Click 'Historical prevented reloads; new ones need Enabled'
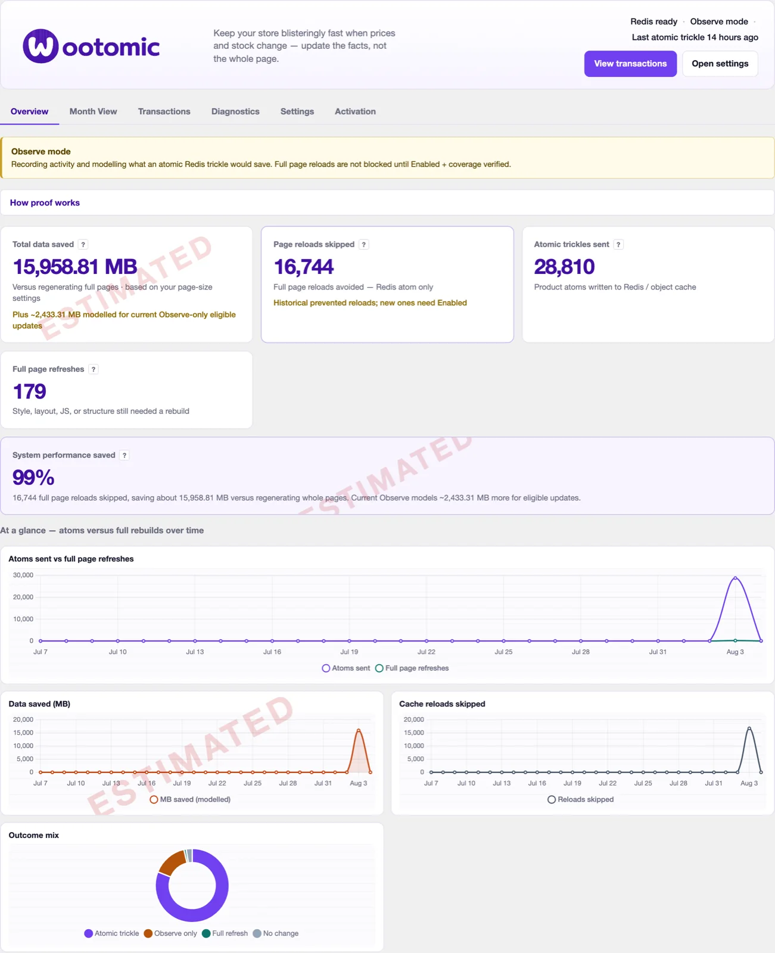This screenshot has height=953, width=775. tap(370, 303)
